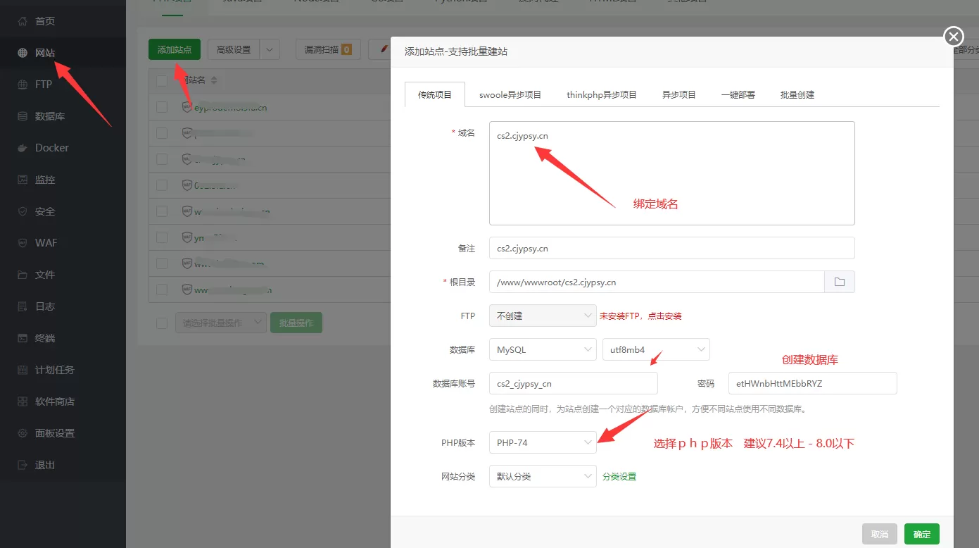
Task: Tick the fifth site row checkbox
Action: point(162,211)
